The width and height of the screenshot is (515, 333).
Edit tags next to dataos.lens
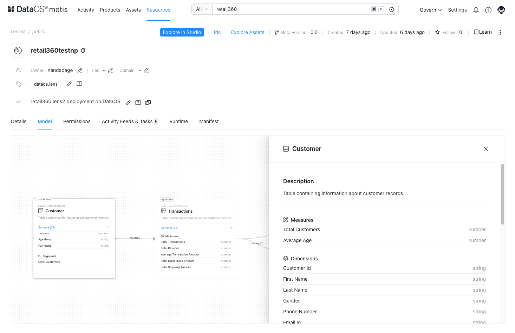pos(69,84)
